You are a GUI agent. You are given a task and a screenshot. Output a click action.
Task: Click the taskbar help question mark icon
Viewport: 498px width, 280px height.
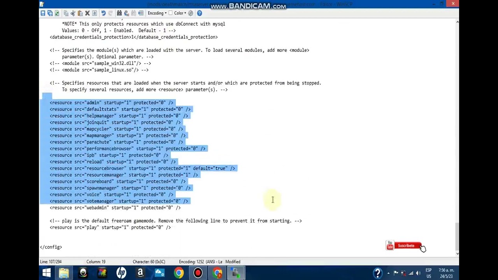(377, 273)
